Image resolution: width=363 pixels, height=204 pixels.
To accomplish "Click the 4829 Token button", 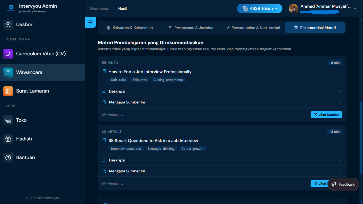I will [x=260, y=9].
